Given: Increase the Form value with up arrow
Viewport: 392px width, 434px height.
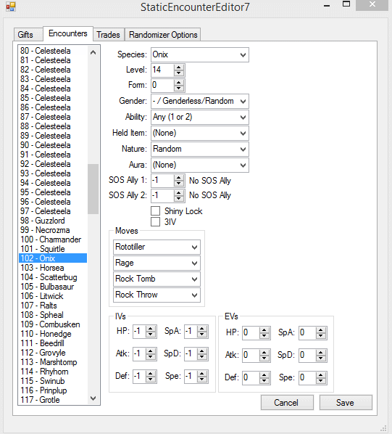Looking at the screenshot, I should click(179, 83).
